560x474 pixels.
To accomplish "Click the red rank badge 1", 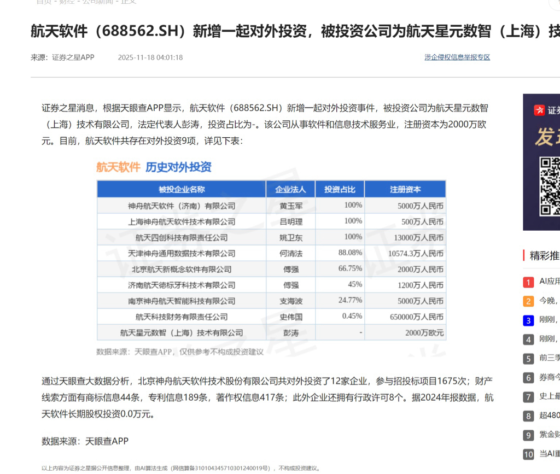I will (x=528, y=282).
